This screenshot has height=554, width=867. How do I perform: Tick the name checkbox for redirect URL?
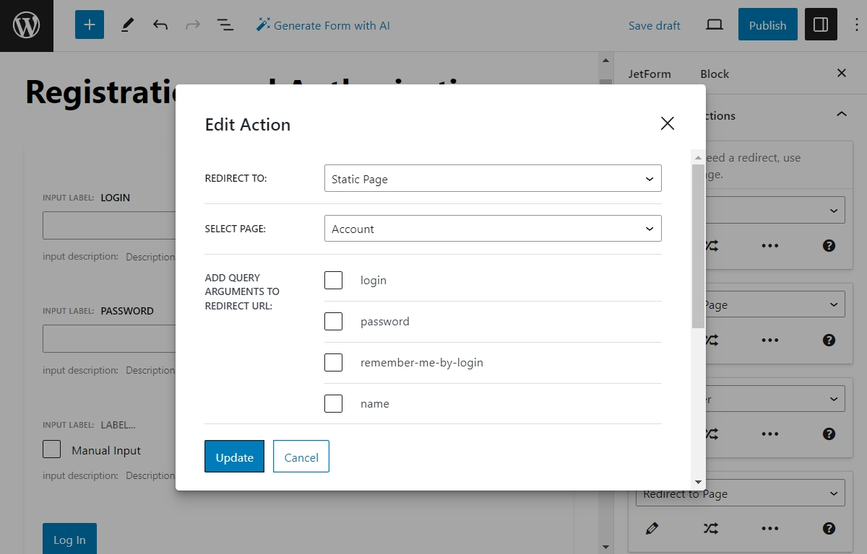coord(333,403)
